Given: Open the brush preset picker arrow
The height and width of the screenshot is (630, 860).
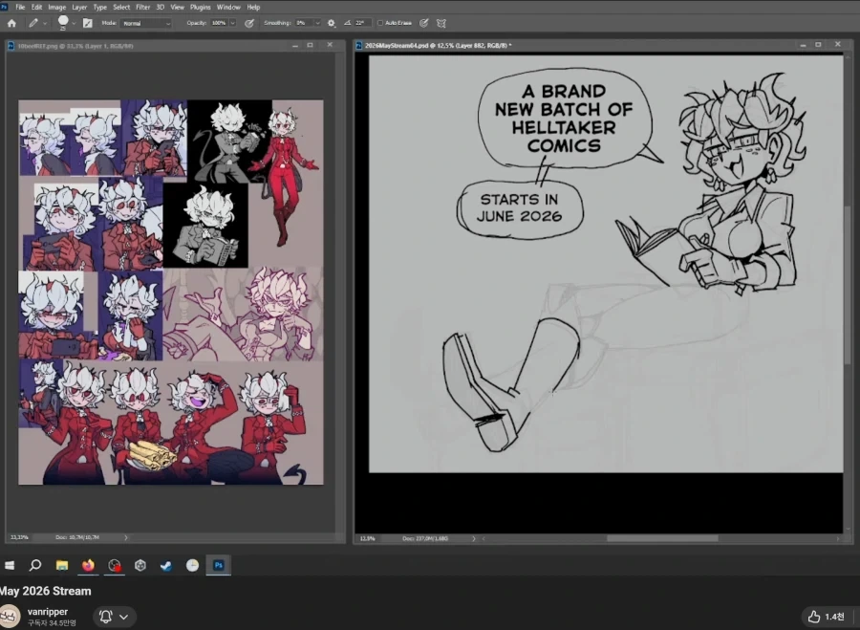Looking at the screenshot, I should pyautogui.click(x=74, y=23).
